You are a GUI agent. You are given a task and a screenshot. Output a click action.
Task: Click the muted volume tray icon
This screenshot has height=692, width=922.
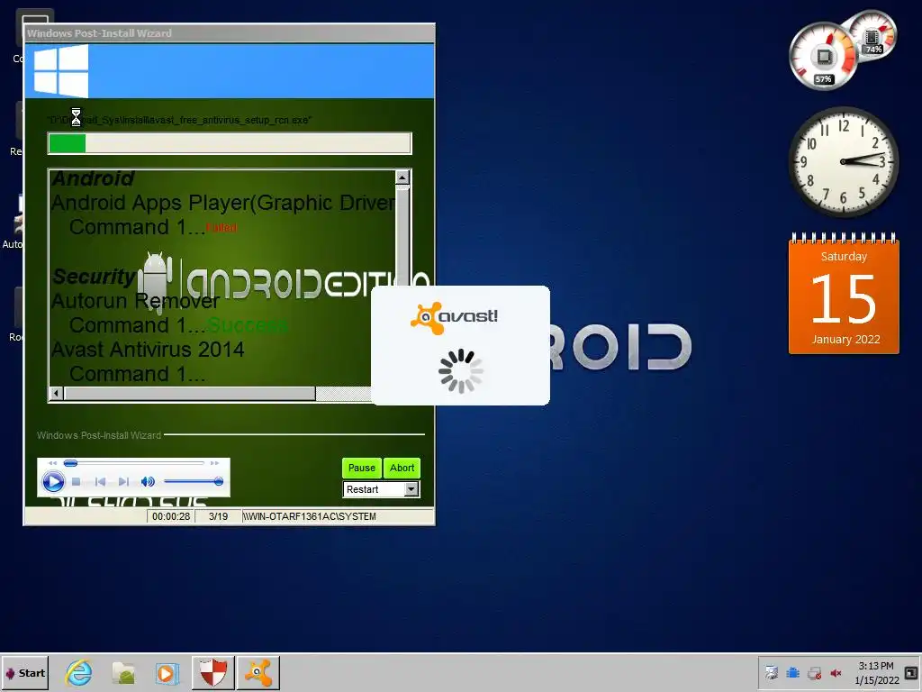836,672
